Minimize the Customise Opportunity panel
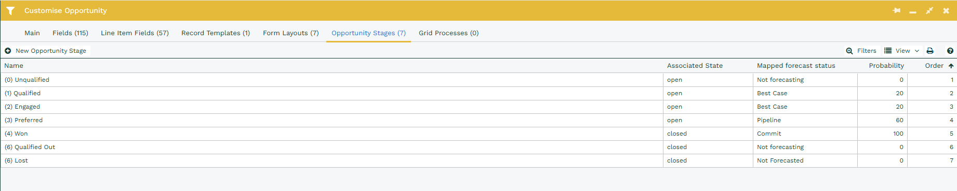Viewport: 957px width, 191px height. (x=913, y=12)
